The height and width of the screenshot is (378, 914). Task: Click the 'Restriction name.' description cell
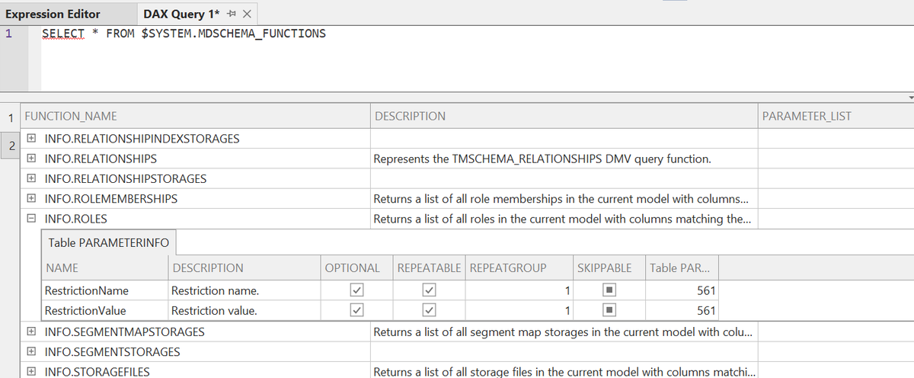(244, 290)
